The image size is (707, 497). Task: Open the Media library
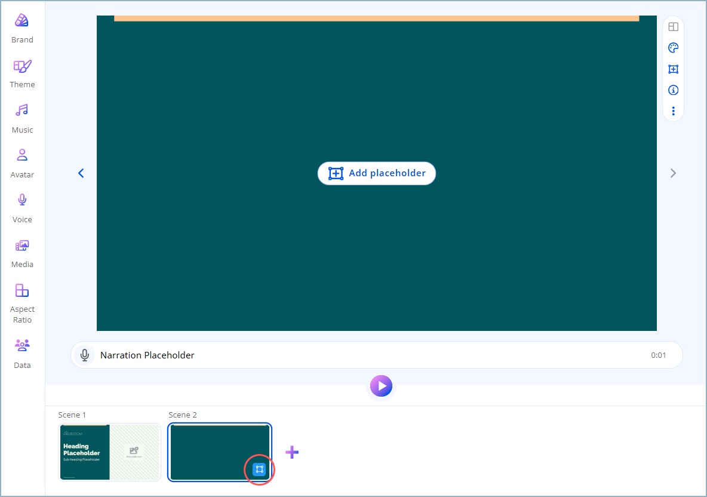(x=22, y=246)
